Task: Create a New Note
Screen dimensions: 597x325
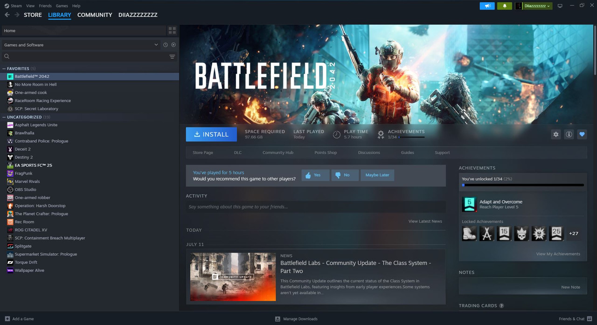Action: 571,287
